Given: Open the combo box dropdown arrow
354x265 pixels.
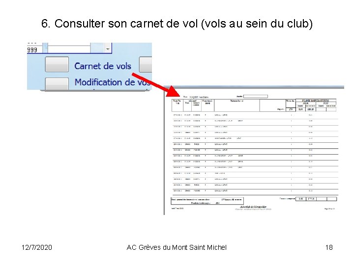Looking at the screenshot, I should tap(108, 49).
